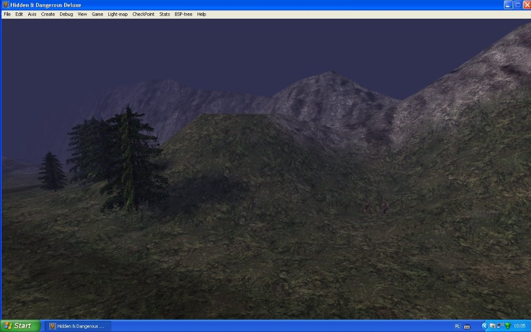The image size is (531, 332).
Task: Click the green wireless network tray icon
Action: [x=508, y=326]
